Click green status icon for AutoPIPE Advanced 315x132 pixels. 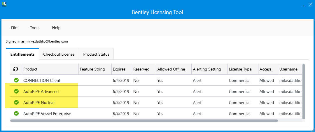tap(16, 91)
